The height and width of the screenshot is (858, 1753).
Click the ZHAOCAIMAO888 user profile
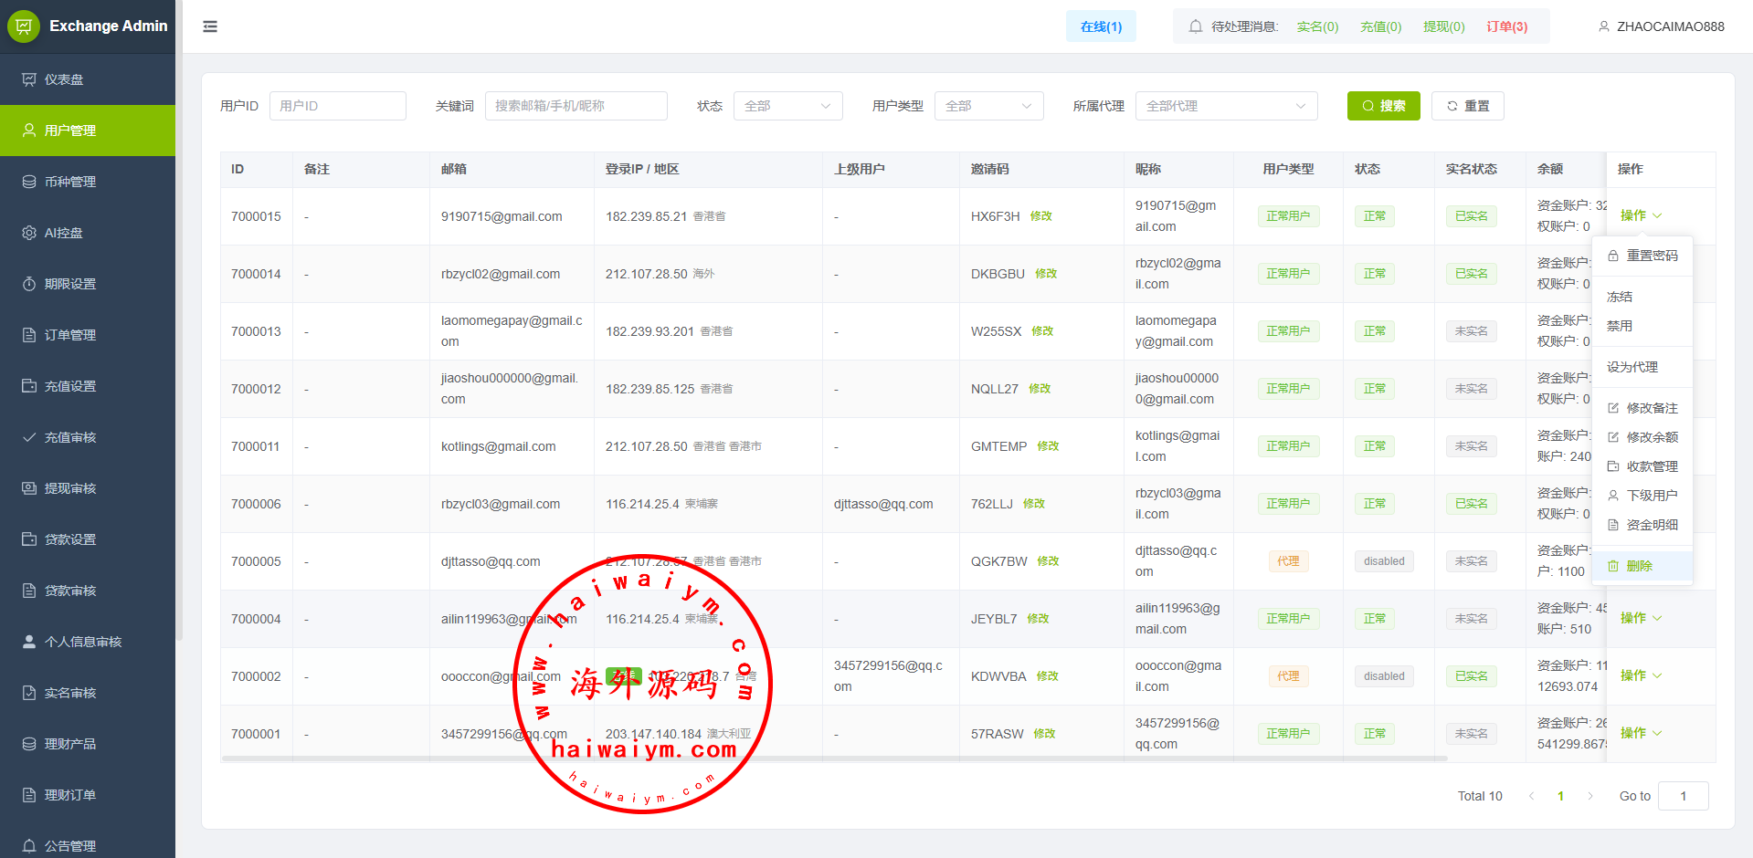(x=1661, y=26)
